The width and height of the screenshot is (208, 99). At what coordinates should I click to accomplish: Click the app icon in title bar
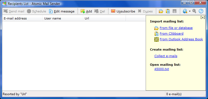point(4,4)
